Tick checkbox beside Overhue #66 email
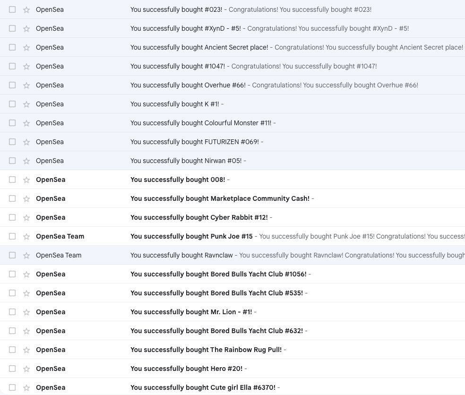 12,85
